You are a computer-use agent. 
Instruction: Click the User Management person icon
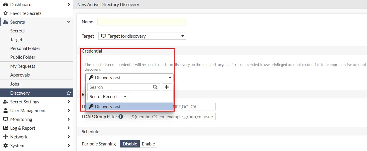(x=5, y=110)
